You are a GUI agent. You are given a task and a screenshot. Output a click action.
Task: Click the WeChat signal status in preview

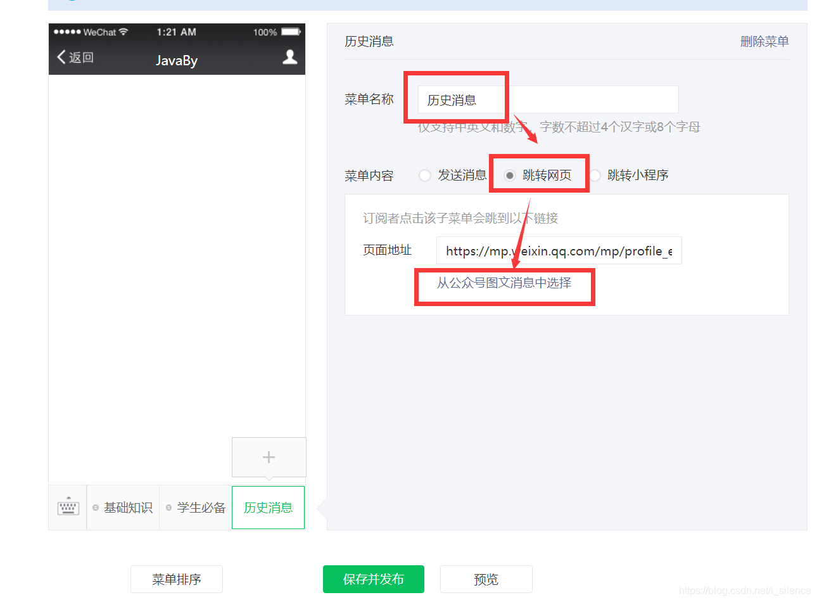tap(91, 32)
